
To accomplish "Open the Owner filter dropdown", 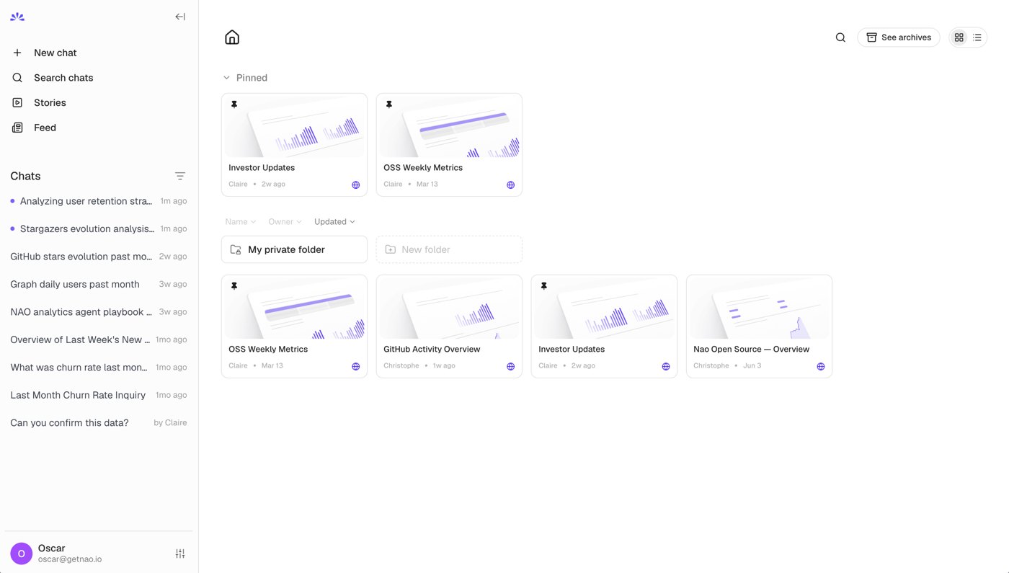I will [x=285, y=222].
